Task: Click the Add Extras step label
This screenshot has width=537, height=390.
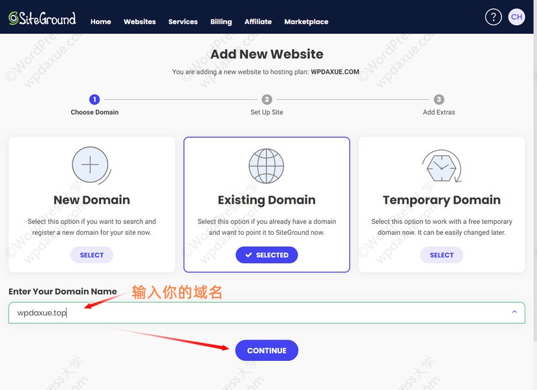Action: [x=439, y=112]
